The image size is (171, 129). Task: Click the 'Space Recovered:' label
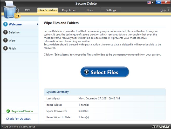tap(57, 111)
